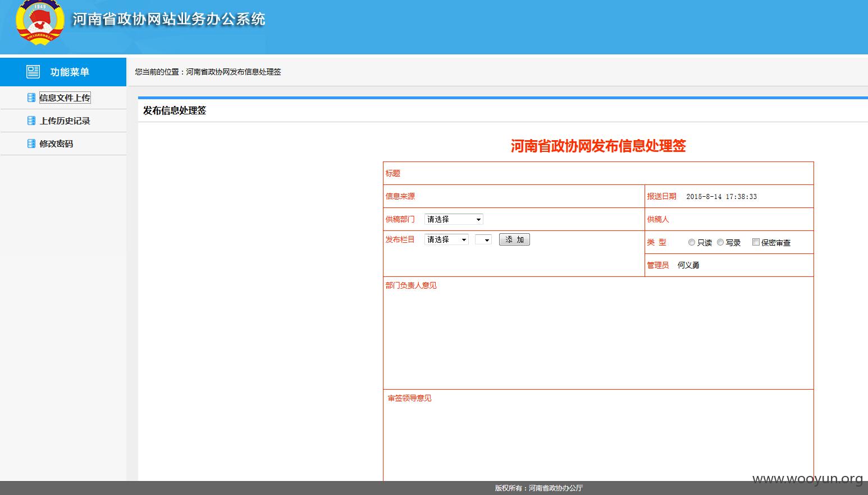Viewport: 868px width, 495px height.
Task: Select the 只读 radio button
Action: pos(692,242)
